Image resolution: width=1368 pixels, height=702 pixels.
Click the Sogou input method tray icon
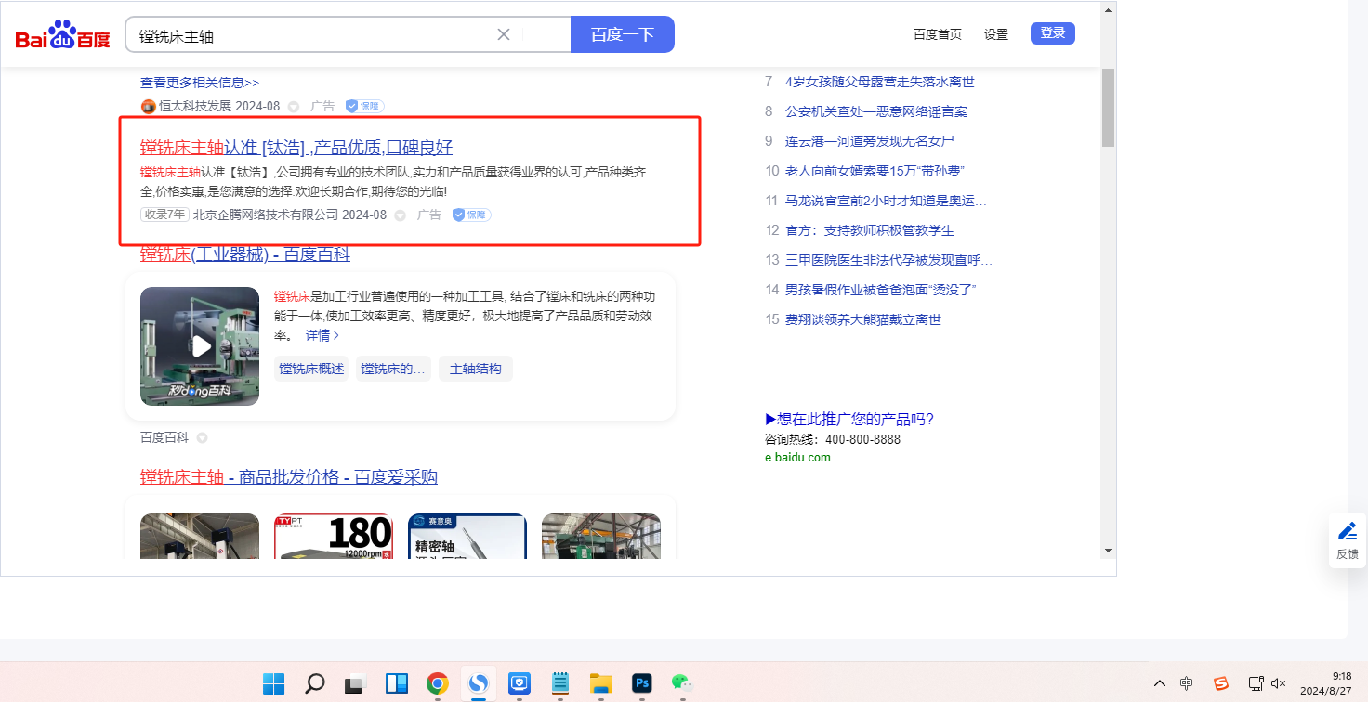click(1221, 683)
